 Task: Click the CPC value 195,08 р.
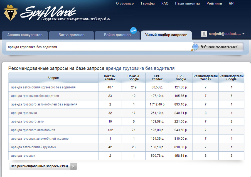coord(157,130)
